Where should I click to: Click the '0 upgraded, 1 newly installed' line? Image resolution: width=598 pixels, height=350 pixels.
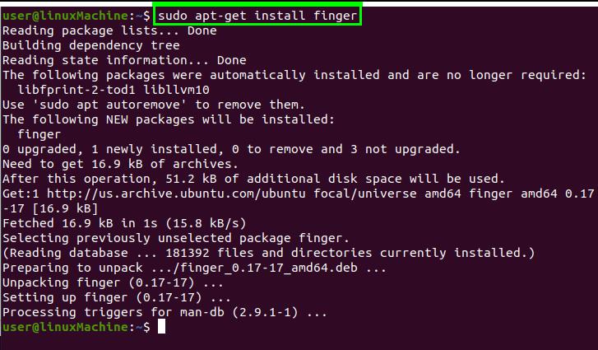(231, 149)
